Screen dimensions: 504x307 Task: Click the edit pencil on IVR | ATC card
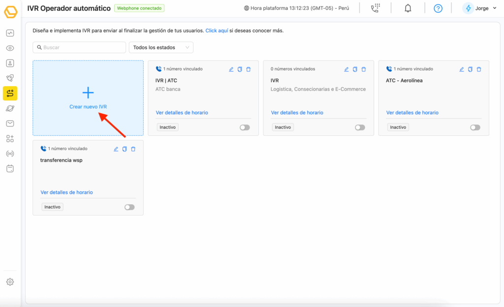231,69
